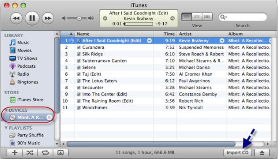The height and width of the screenshot is (159, 278).
Task: Sort tracks by Artist column
Action: click(201, 34)
